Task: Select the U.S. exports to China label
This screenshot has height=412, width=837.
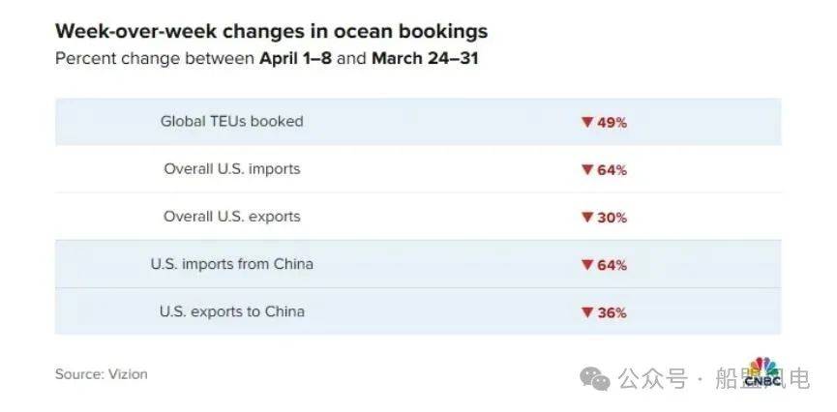Action: click(x=231, y=311)
